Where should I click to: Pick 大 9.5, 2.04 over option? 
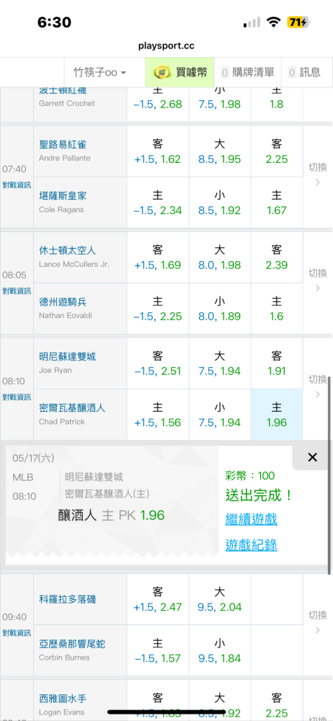[219, 599]
